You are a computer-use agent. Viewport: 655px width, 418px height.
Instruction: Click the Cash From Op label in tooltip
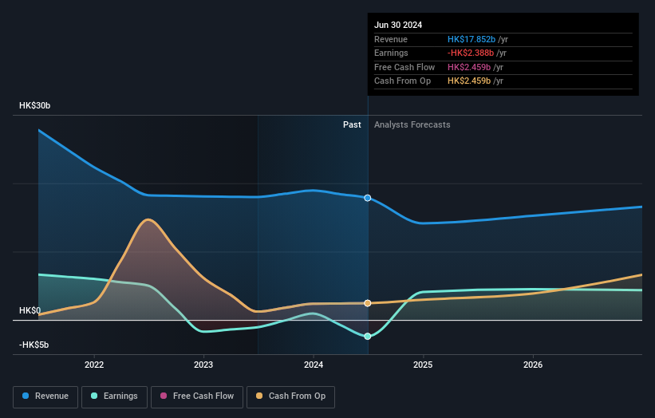(402, 81)
